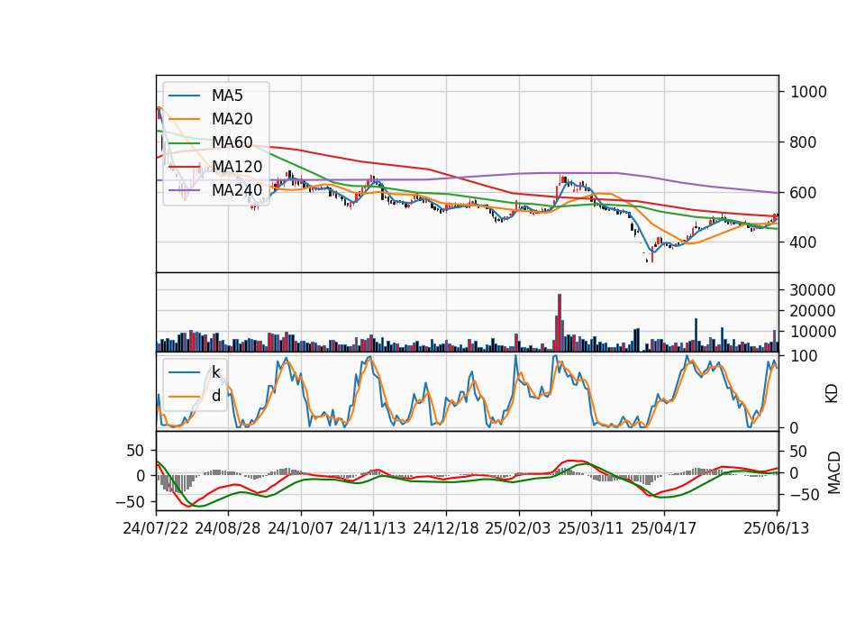This screenshot has height=622, width=865.
Task: Click the MA20 legend label
Action: point(232,119)
